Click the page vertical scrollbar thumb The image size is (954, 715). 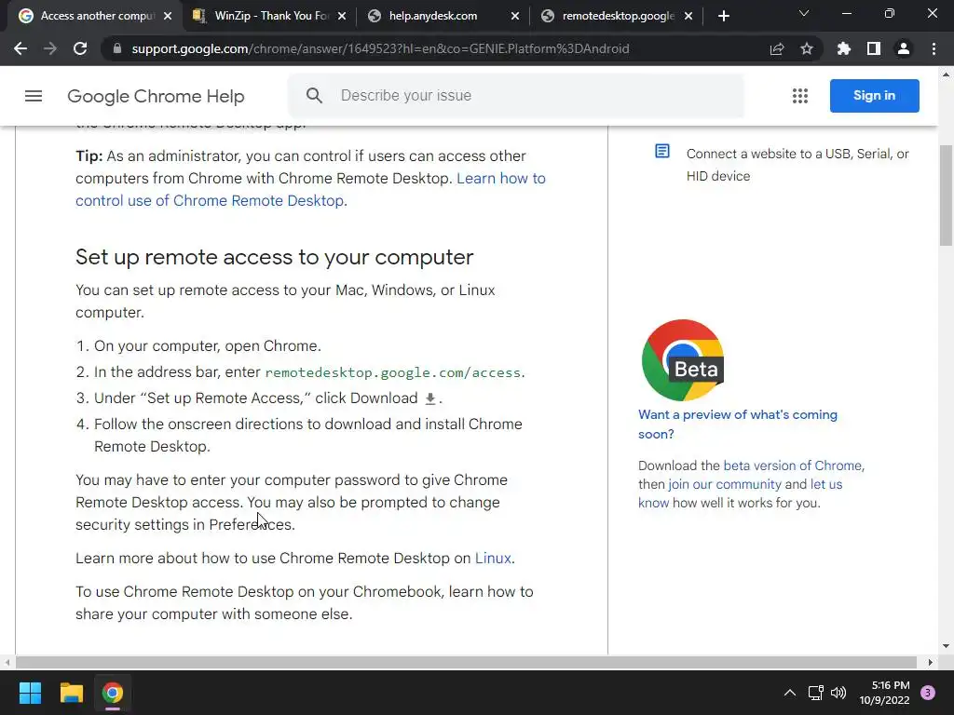946,196
